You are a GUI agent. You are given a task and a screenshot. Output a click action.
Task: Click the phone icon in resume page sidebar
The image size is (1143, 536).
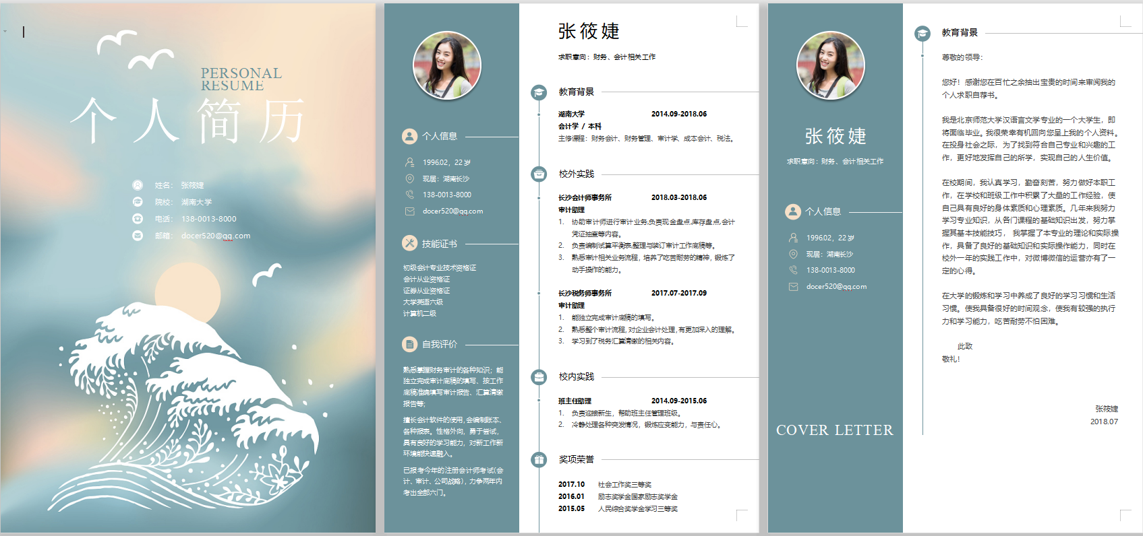409,195
